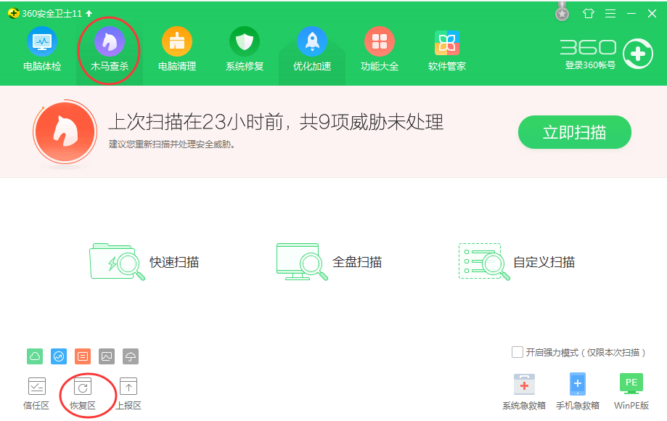Screen dimensions: 667x421
Task: Select the blue QVM engine icon
Action: click(57, 356)
